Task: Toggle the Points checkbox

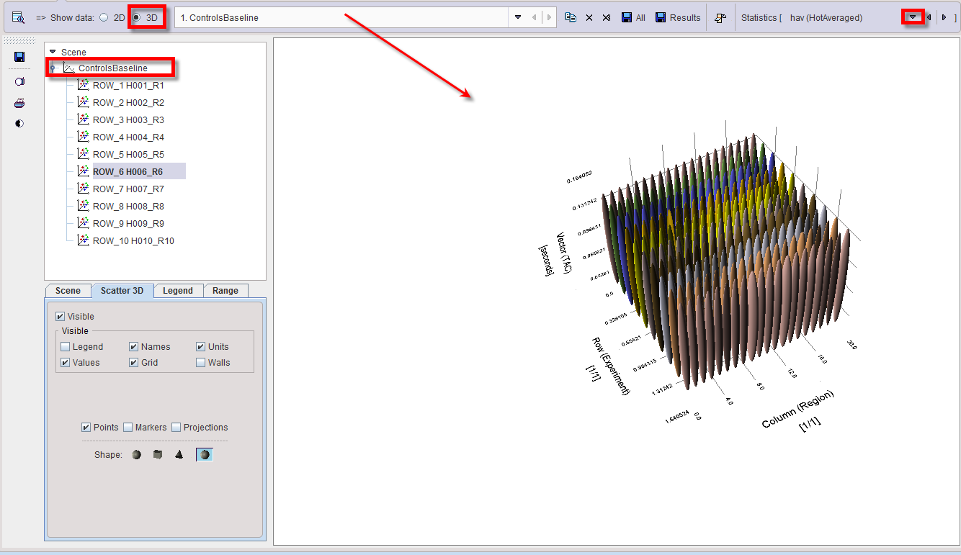Action: (x=86, y=428)
